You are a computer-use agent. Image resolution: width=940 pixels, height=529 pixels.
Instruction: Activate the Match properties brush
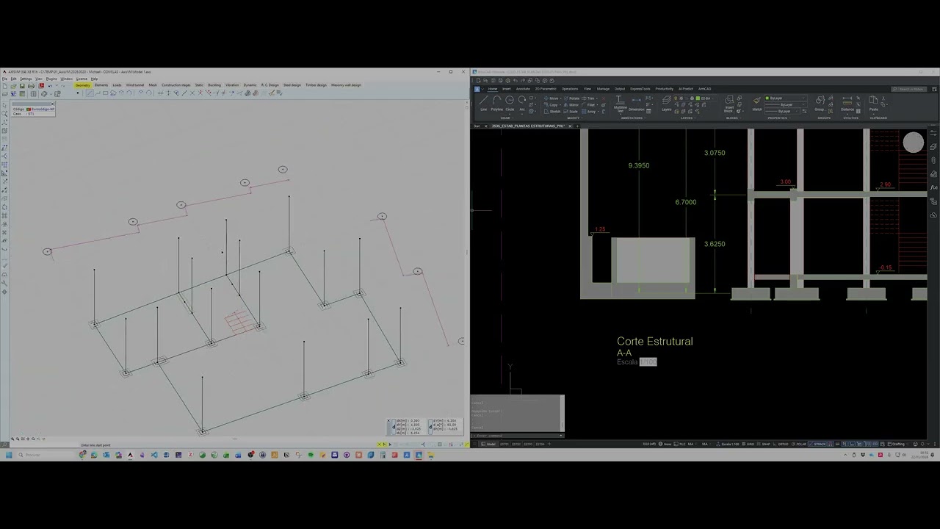(x=756, y=102)
